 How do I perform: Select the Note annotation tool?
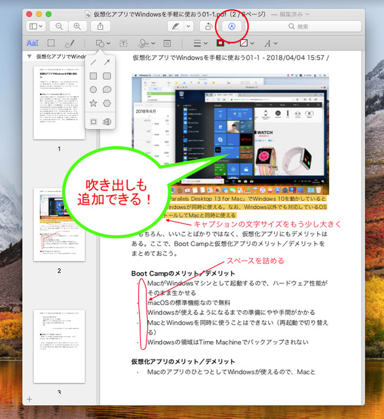pos(167,43)
